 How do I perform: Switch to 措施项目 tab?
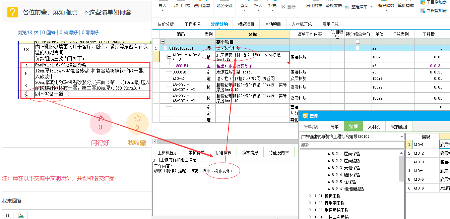[246, 24]
